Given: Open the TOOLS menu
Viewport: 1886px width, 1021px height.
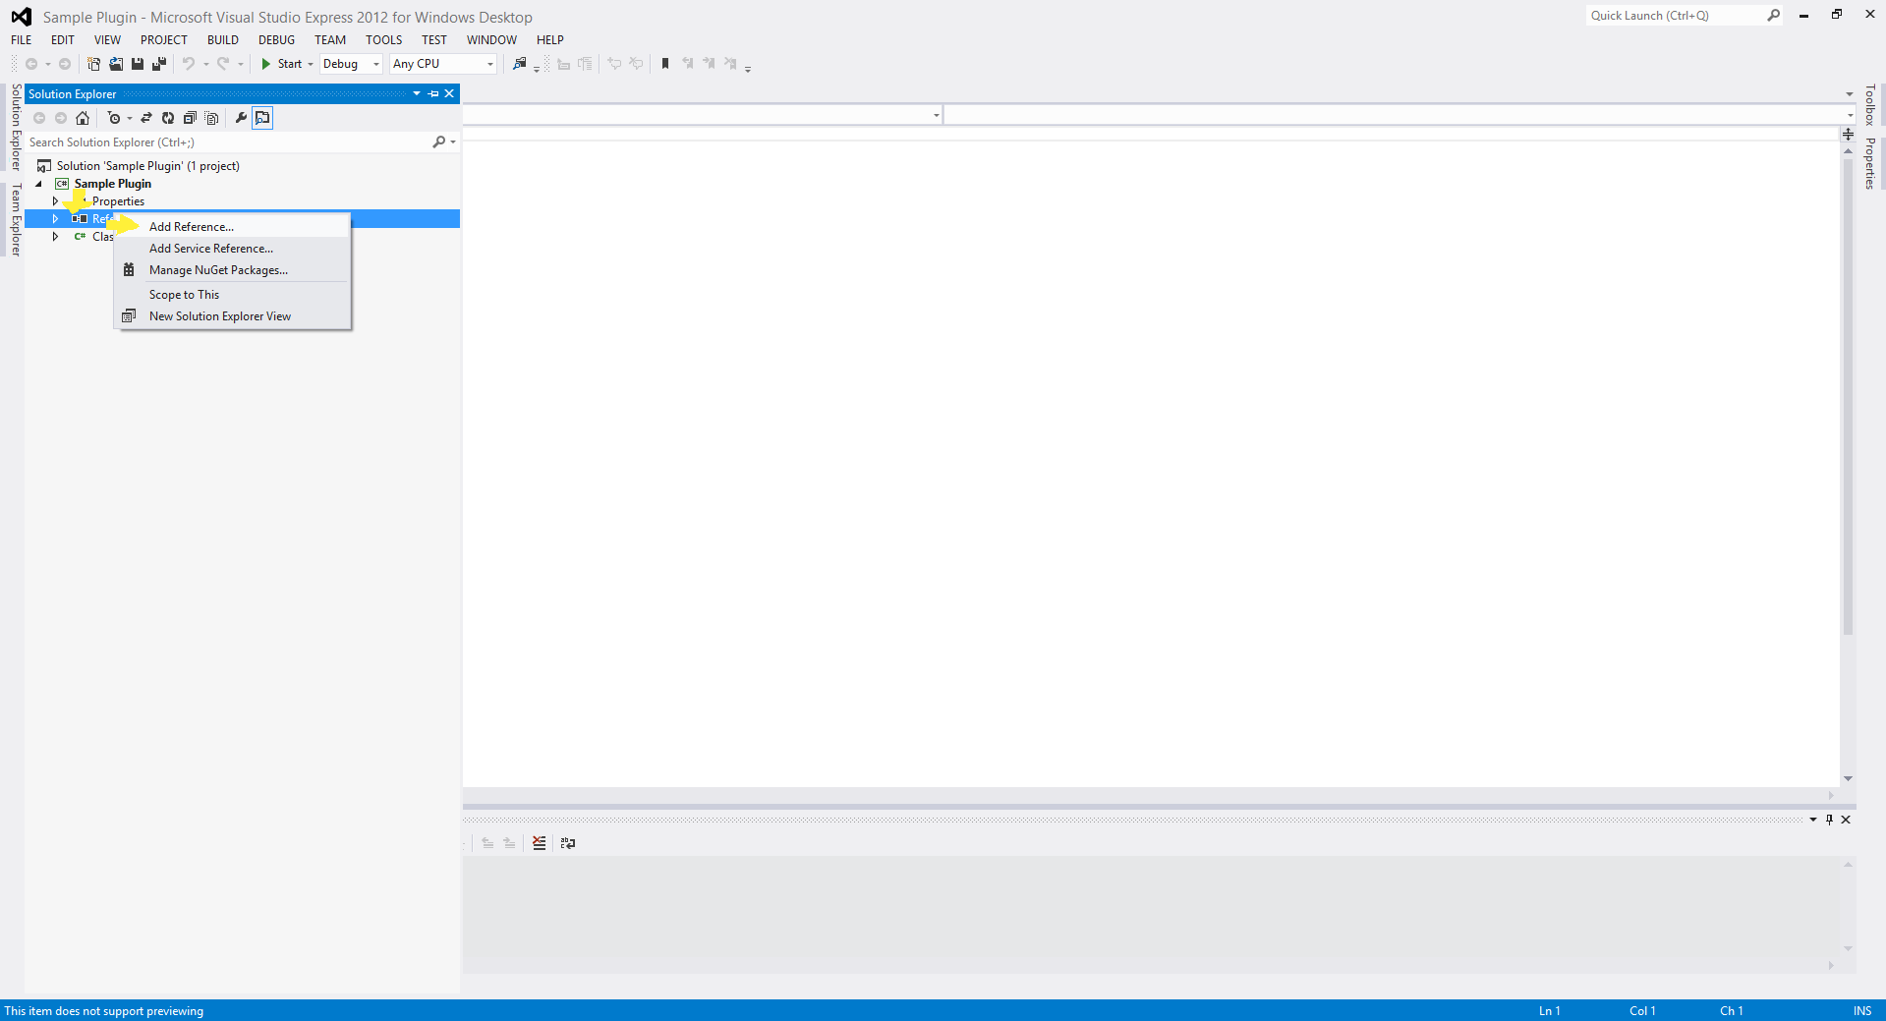Looking at the screenshot, I should coord(383,40).
